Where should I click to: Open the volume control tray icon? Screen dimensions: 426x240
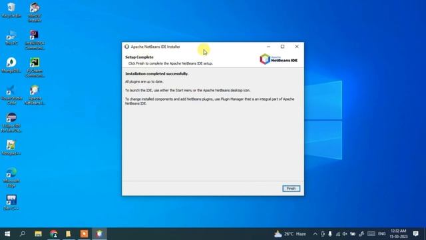point(345,234)
